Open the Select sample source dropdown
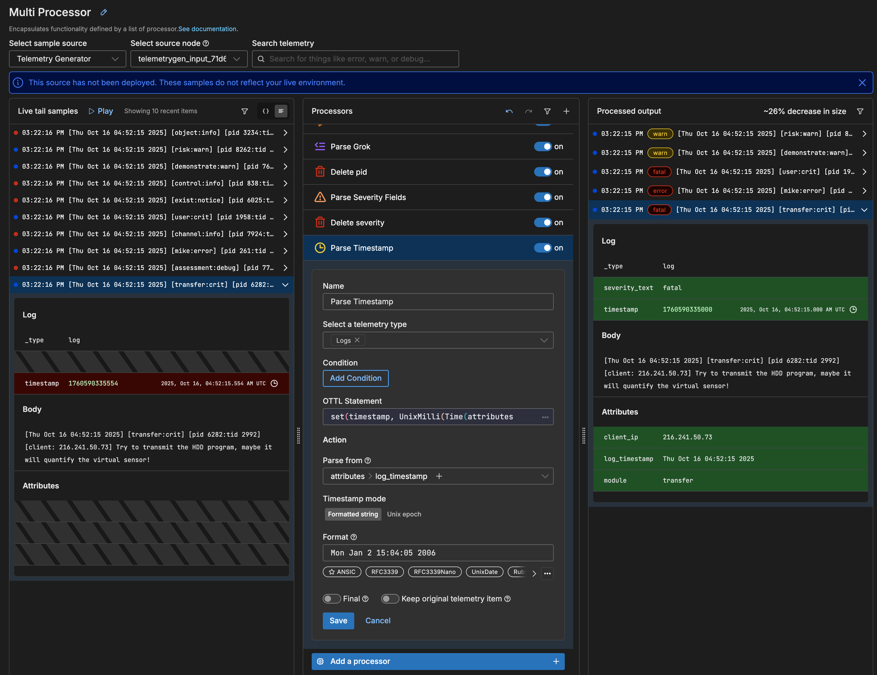 pos(67,59)
